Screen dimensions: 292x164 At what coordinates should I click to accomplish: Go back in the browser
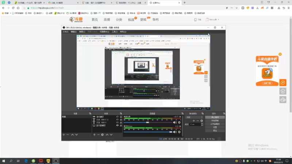pos(3,8)
